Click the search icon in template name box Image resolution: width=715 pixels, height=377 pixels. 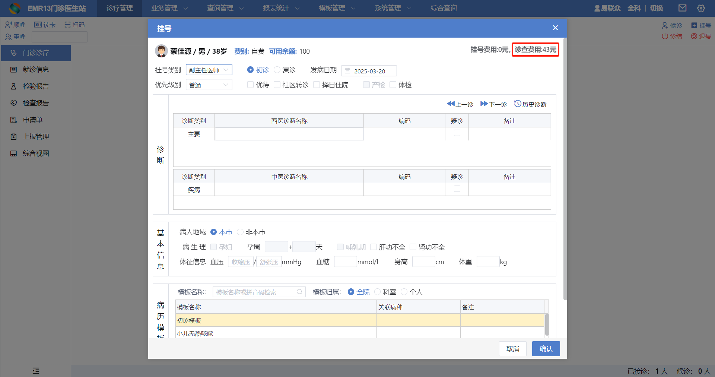(299, 292)
